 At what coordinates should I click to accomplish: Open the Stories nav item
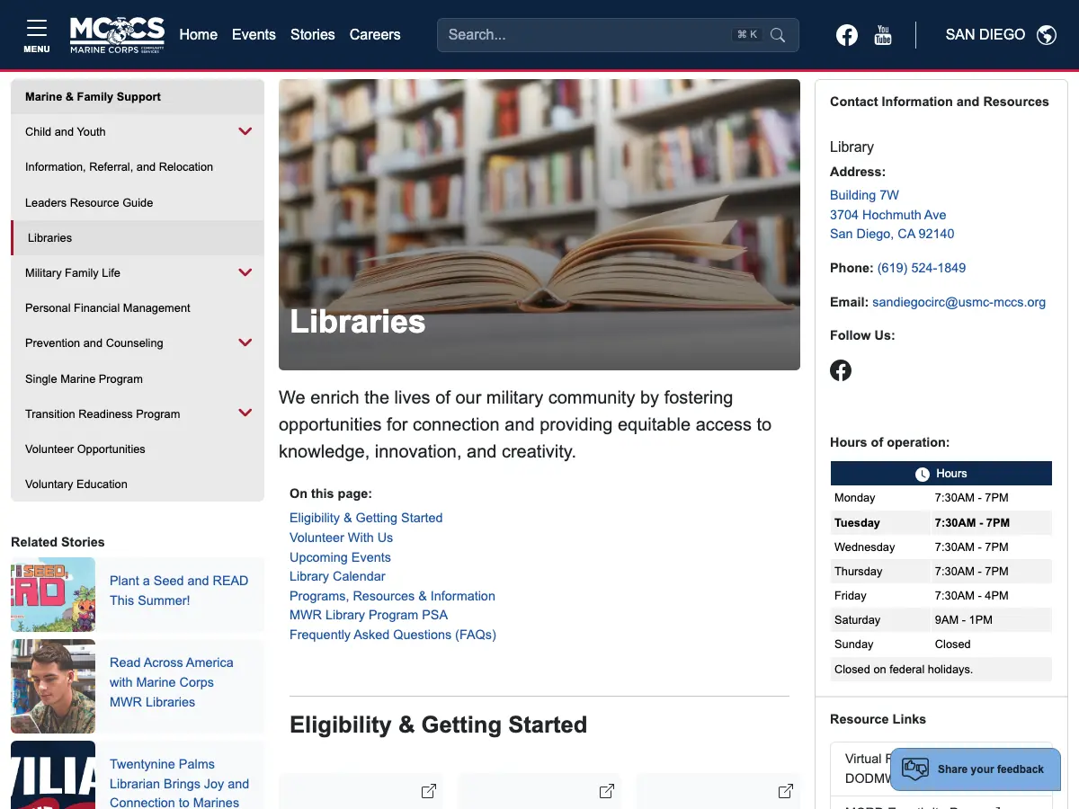click(x=312, y=35)
